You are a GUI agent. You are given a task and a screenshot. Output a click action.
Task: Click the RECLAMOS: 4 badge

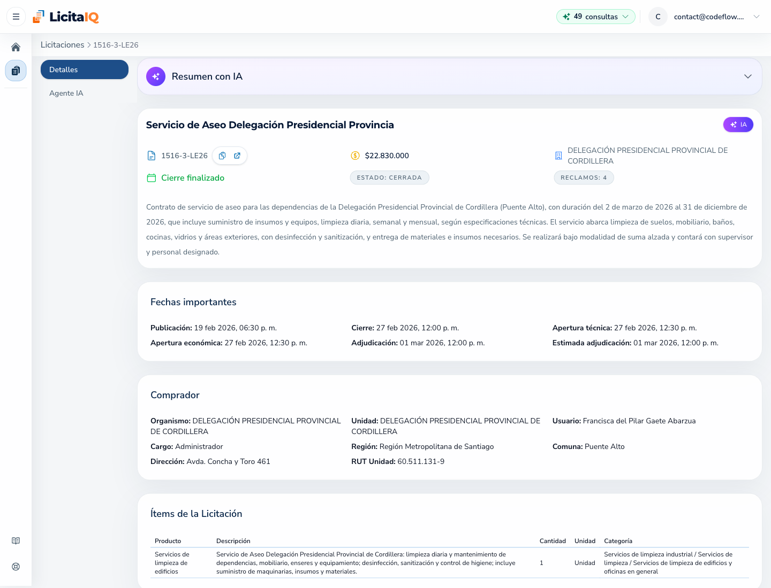[x=584, y=177]
